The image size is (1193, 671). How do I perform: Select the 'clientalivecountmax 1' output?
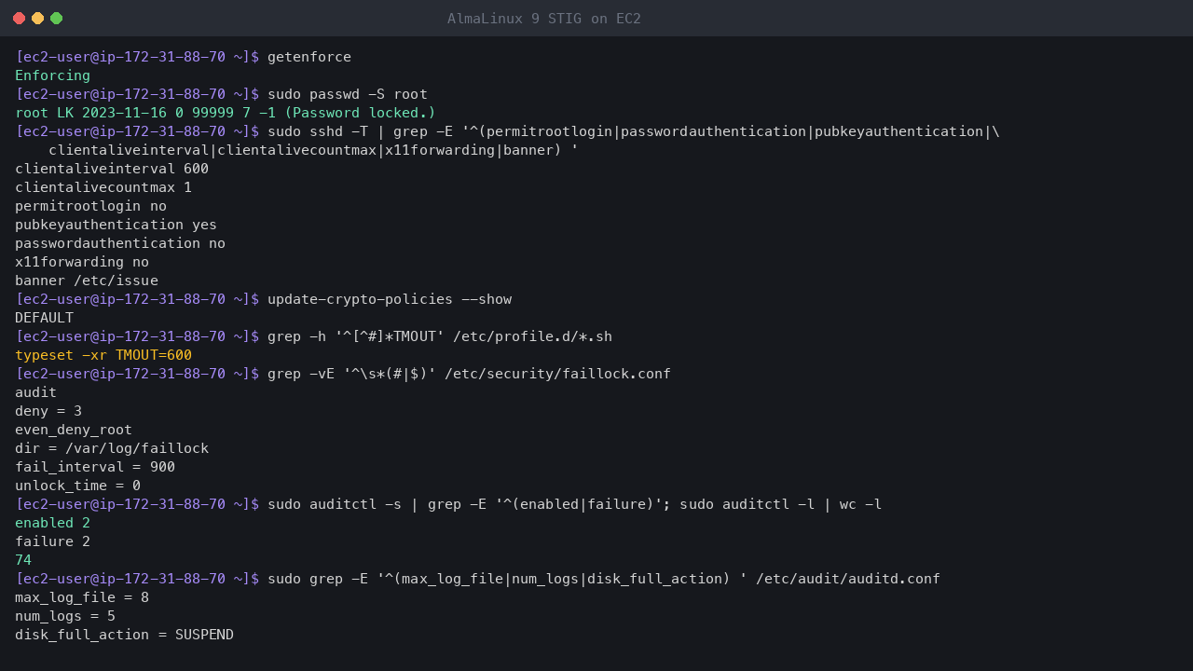coord(103,187)
